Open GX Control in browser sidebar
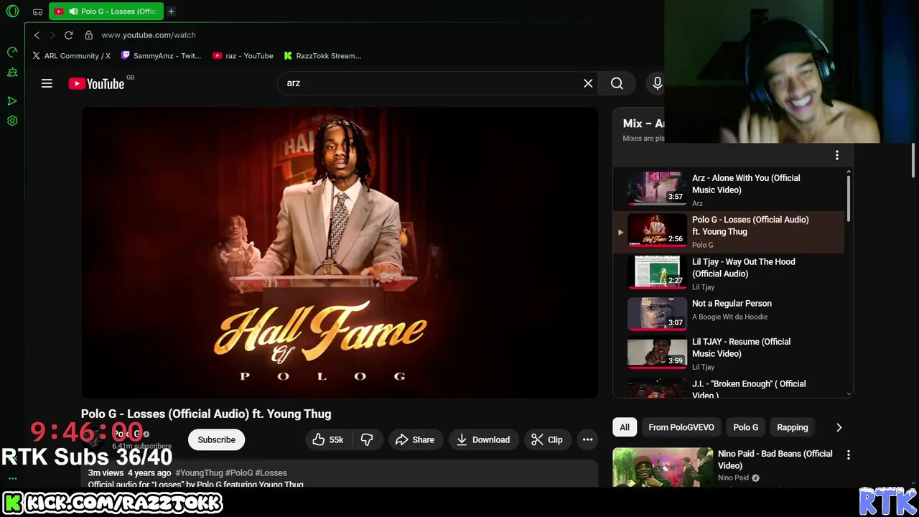Viewport: 919px width, 517px height. click(12, 52)
